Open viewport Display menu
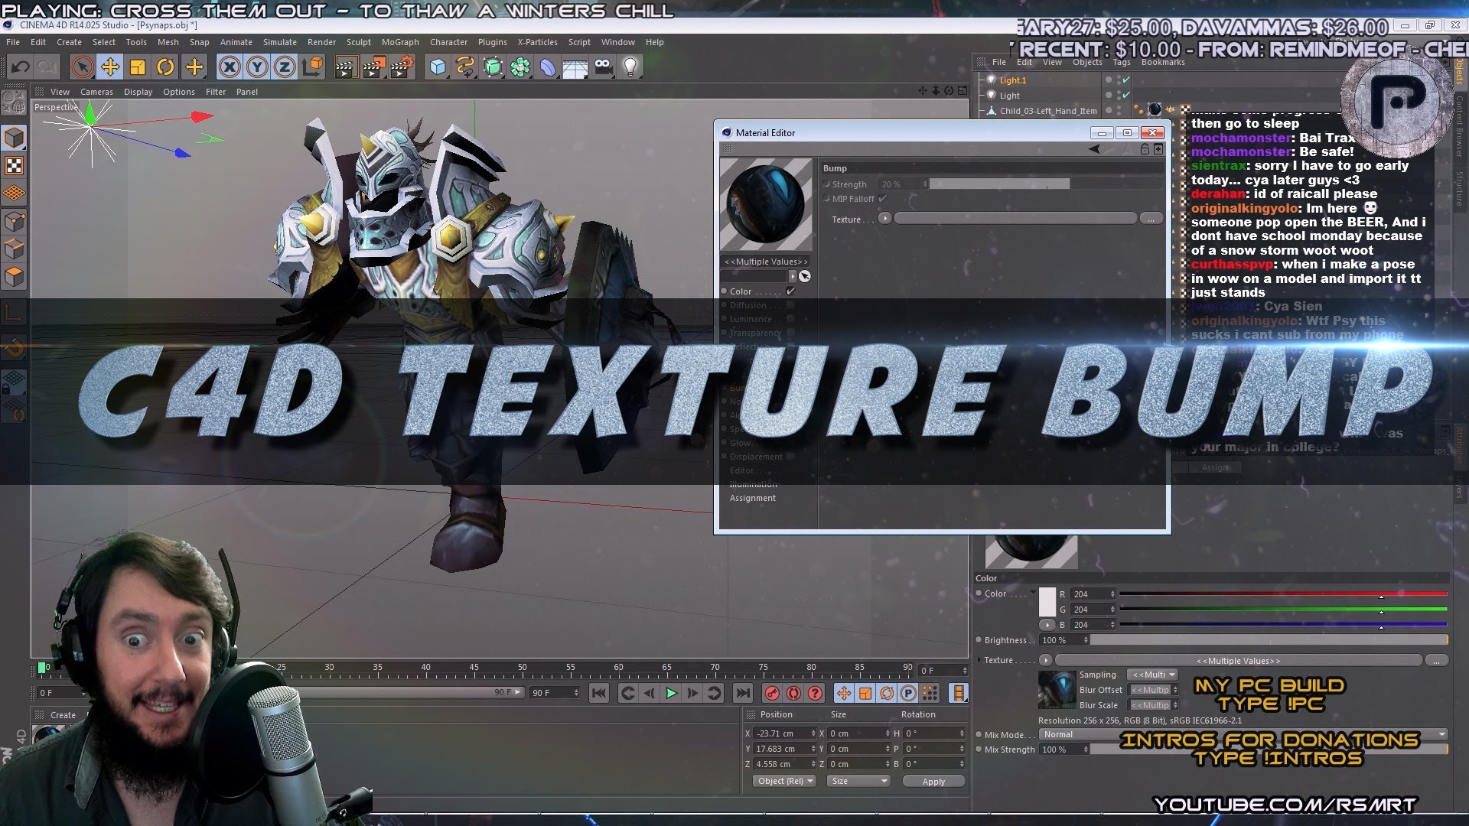The image size is (1469, 826). pyautogui.click(x=138, y=92)
